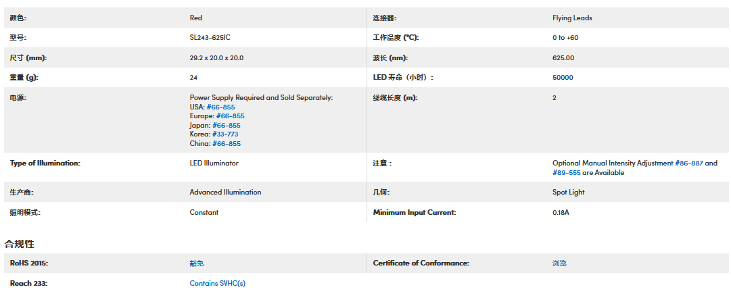
Task: Click the Flying Leads connector value
Action: pos(572,18)
